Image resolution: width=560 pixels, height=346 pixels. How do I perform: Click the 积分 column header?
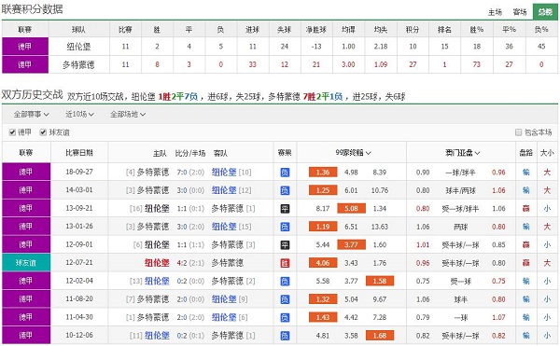click(413, 30)
